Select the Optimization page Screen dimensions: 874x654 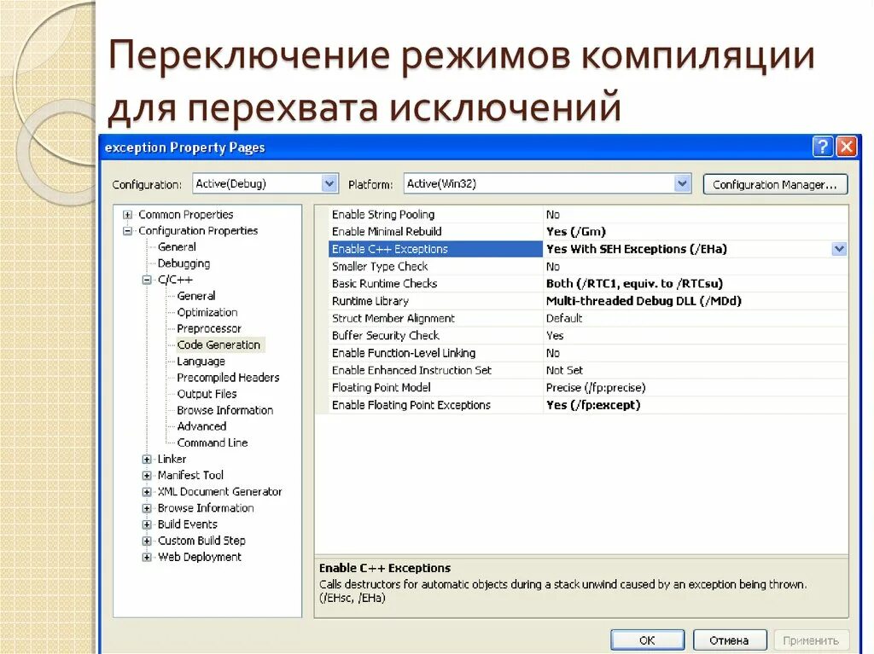click(x=207, y=312)
